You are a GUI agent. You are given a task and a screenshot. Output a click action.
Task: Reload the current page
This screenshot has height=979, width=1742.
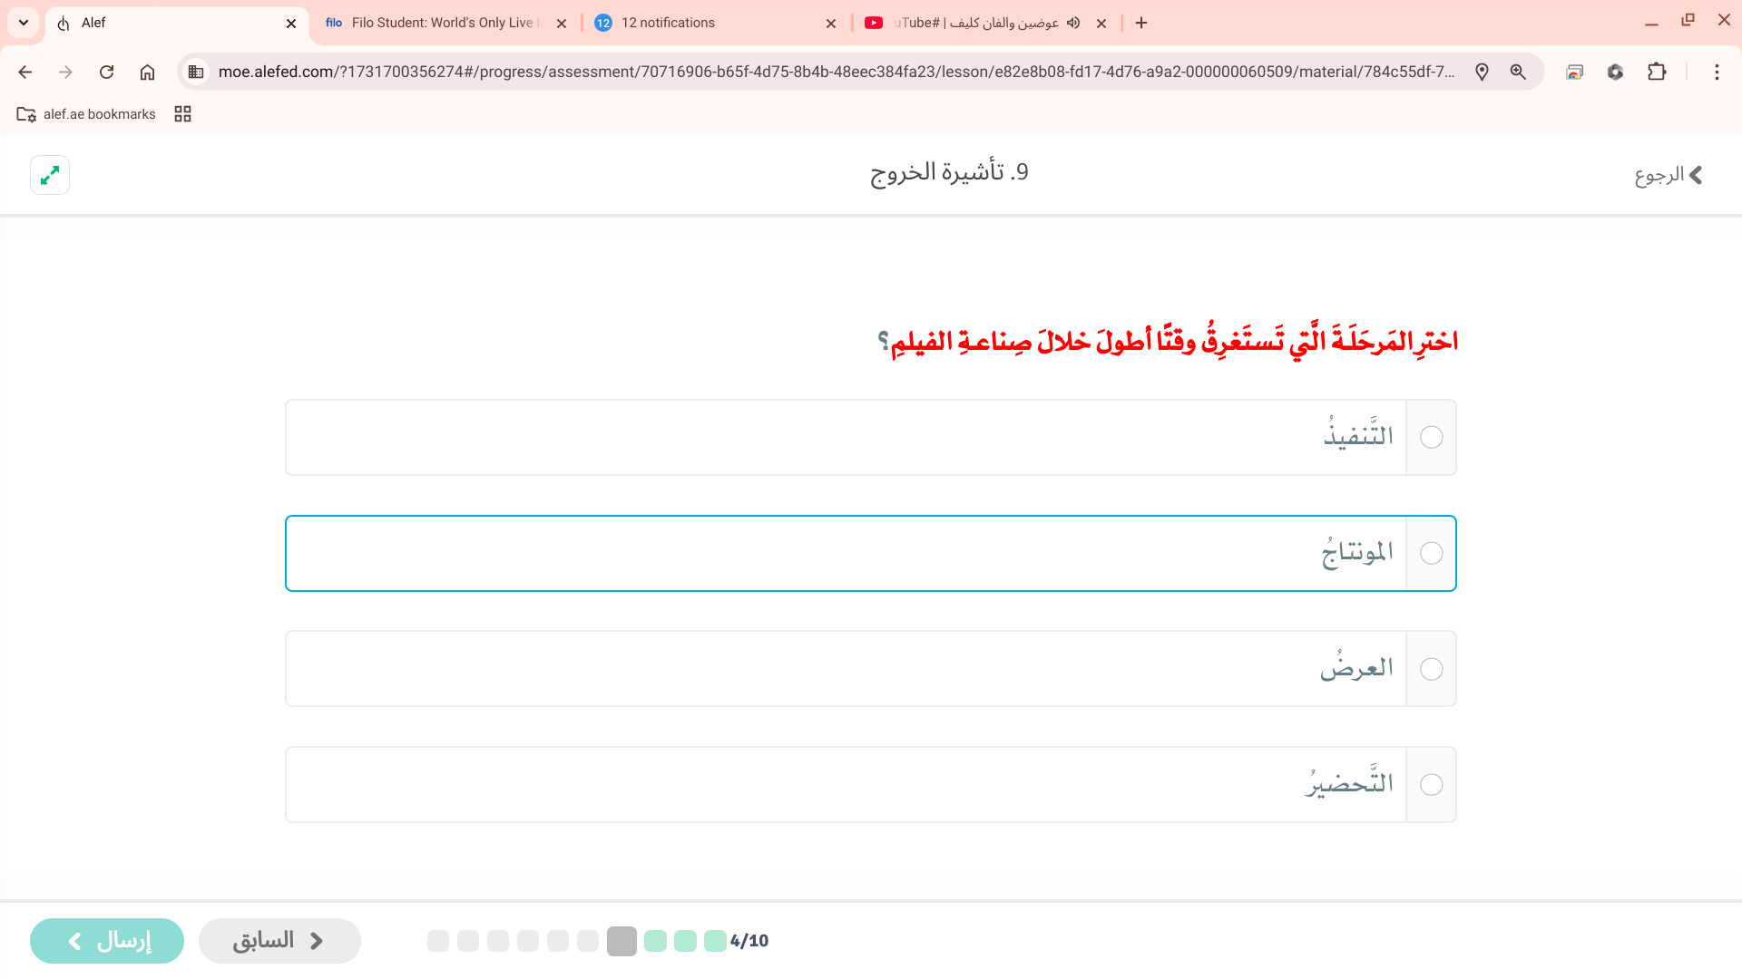pyautogui.click(x=106, y=73)
